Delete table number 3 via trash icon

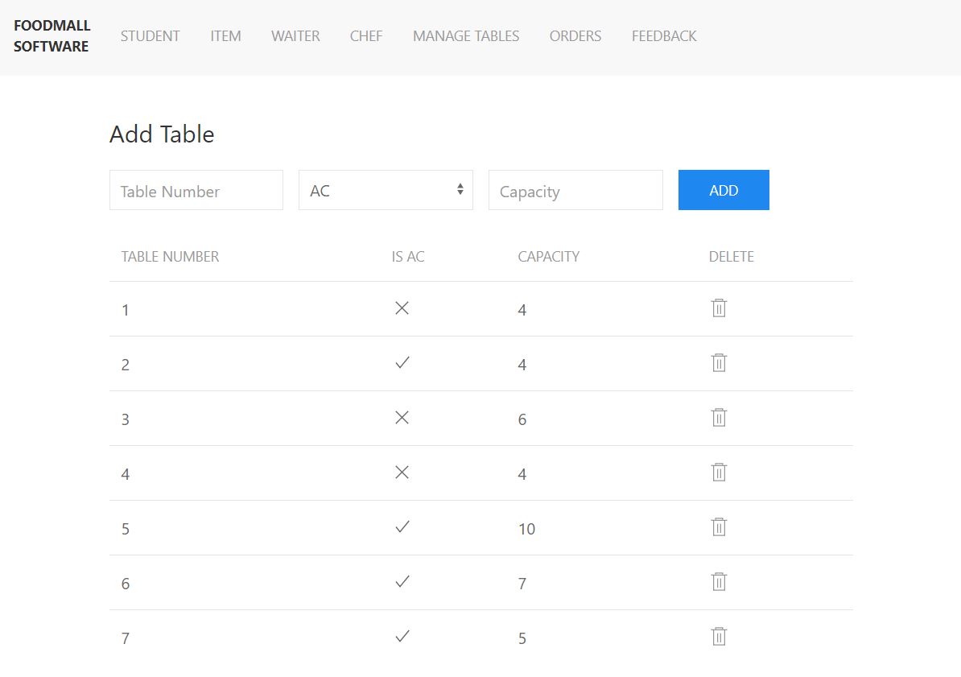pos(719,418)
